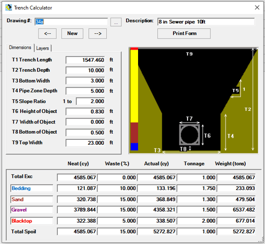Click Blacktop Waste percent field
265x244 pixels.
tap(117, 221)
